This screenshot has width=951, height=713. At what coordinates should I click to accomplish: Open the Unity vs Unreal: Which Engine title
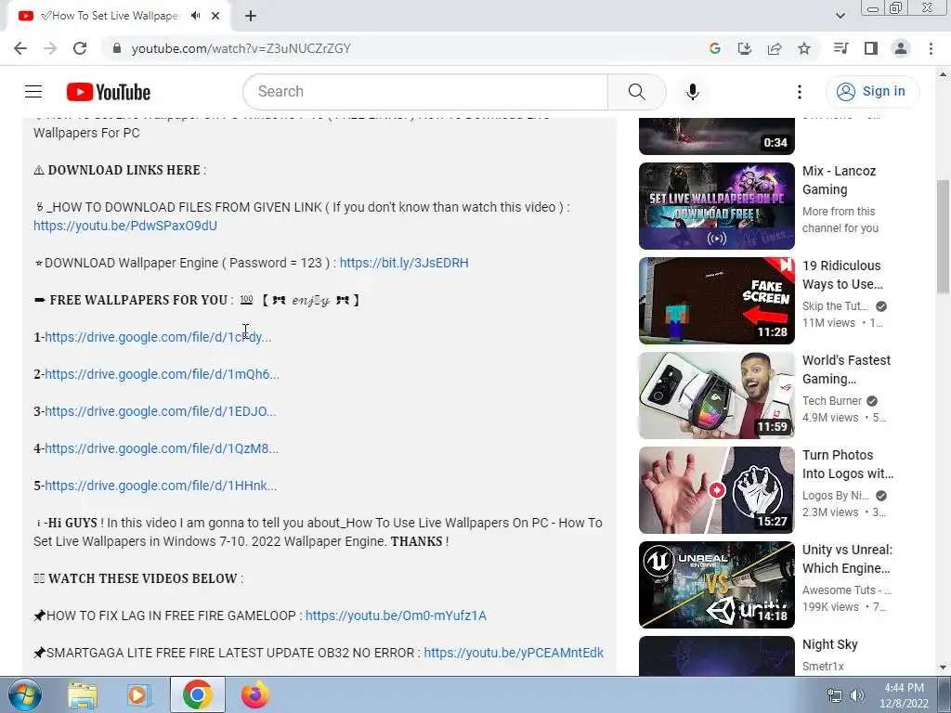tap(847, 558)
